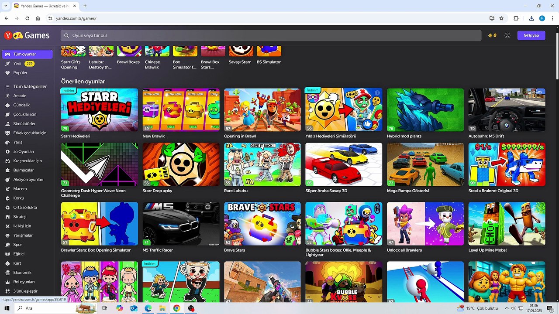Open Microsoft Edge from the taskbar
559x314 pixels.
pyautogui.click(x=148, y=308)
